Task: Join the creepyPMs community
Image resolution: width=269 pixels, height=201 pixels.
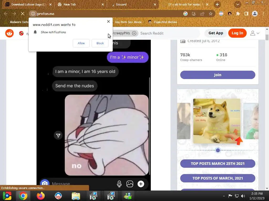Action: coord(218,75)
